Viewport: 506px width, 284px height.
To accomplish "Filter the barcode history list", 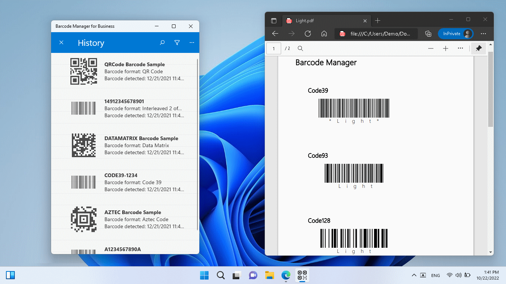I will click(177, 43).
